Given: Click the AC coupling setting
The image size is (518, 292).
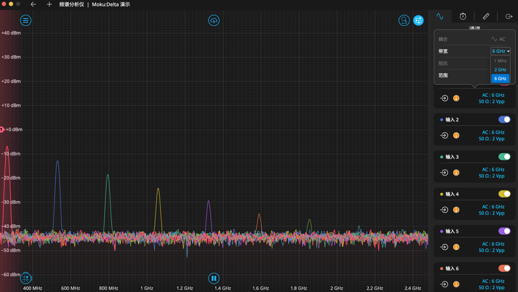Looking at the screenshot, I should tap(498, 39).
